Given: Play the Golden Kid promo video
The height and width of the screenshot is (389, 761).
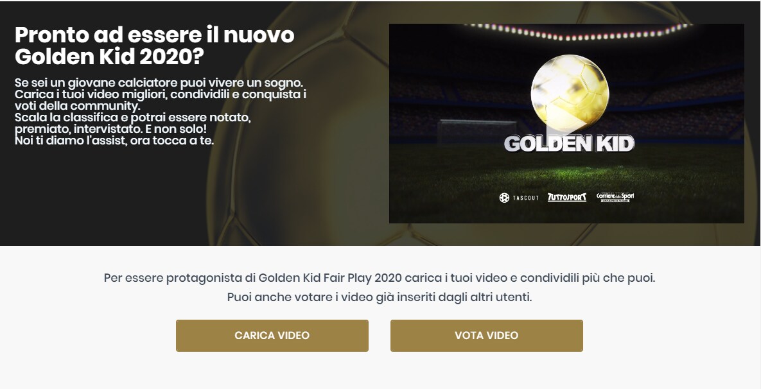Looking at the screenshot, I should (x=566, y=123).
